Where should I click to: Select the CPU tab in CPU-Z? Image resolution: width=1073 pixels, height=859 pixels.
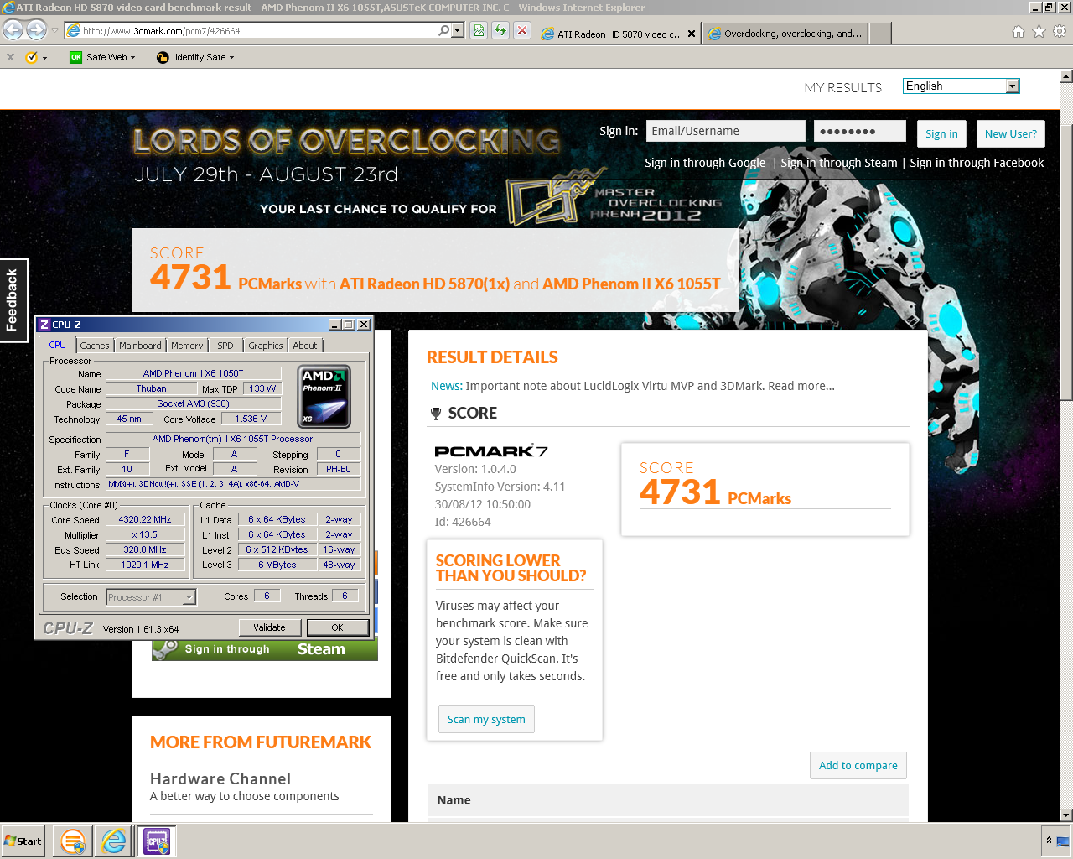(57, 345)
